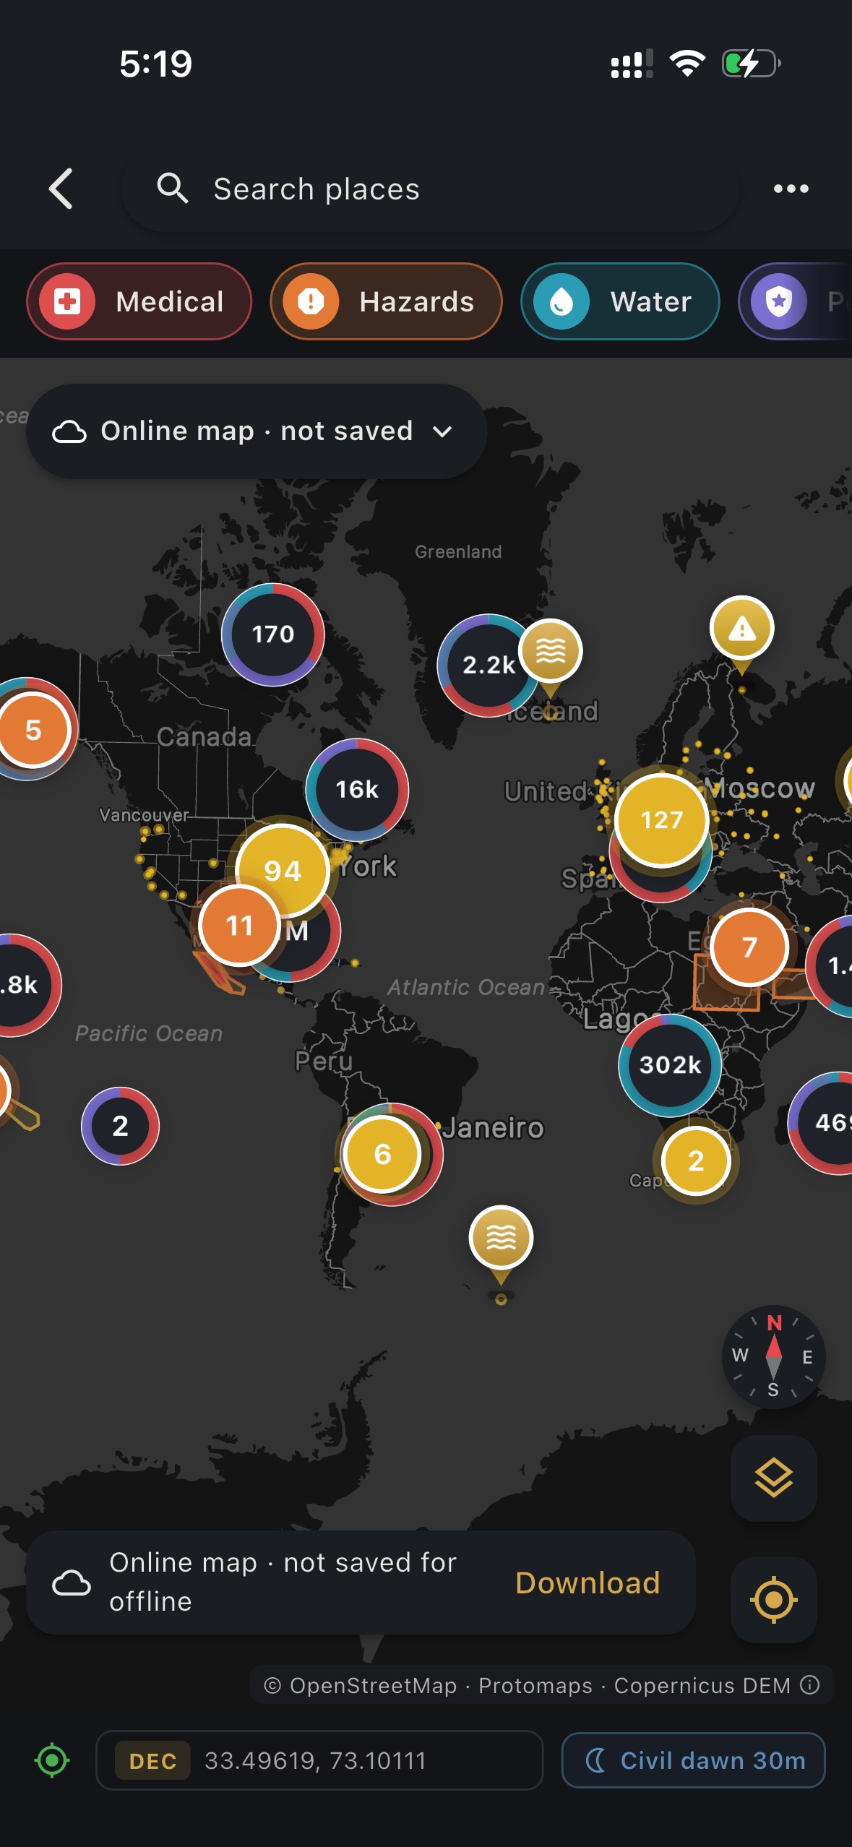Screen dimensions: 852x1847
Task: Tap the wave marker pin in South Atlantic
Action: (x=501, y=1239)
